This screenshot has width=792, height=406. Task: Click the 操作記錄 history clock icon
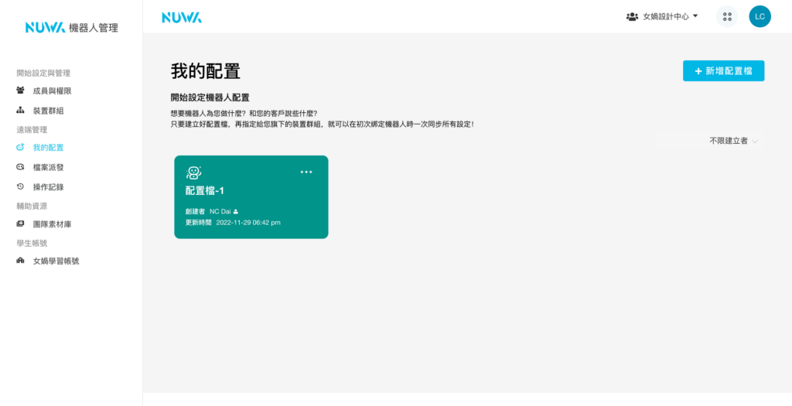coord(20,186)
